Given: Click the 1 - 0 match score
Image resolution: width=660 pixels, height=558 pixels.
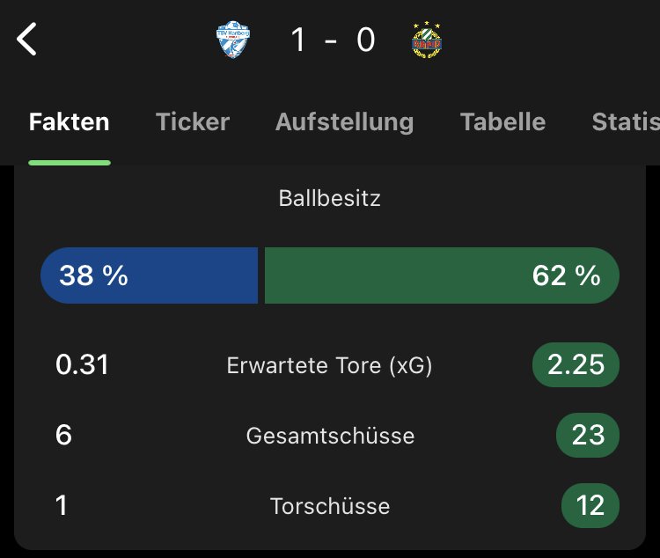Looking at the screenshot, I should tap(332, 40).
